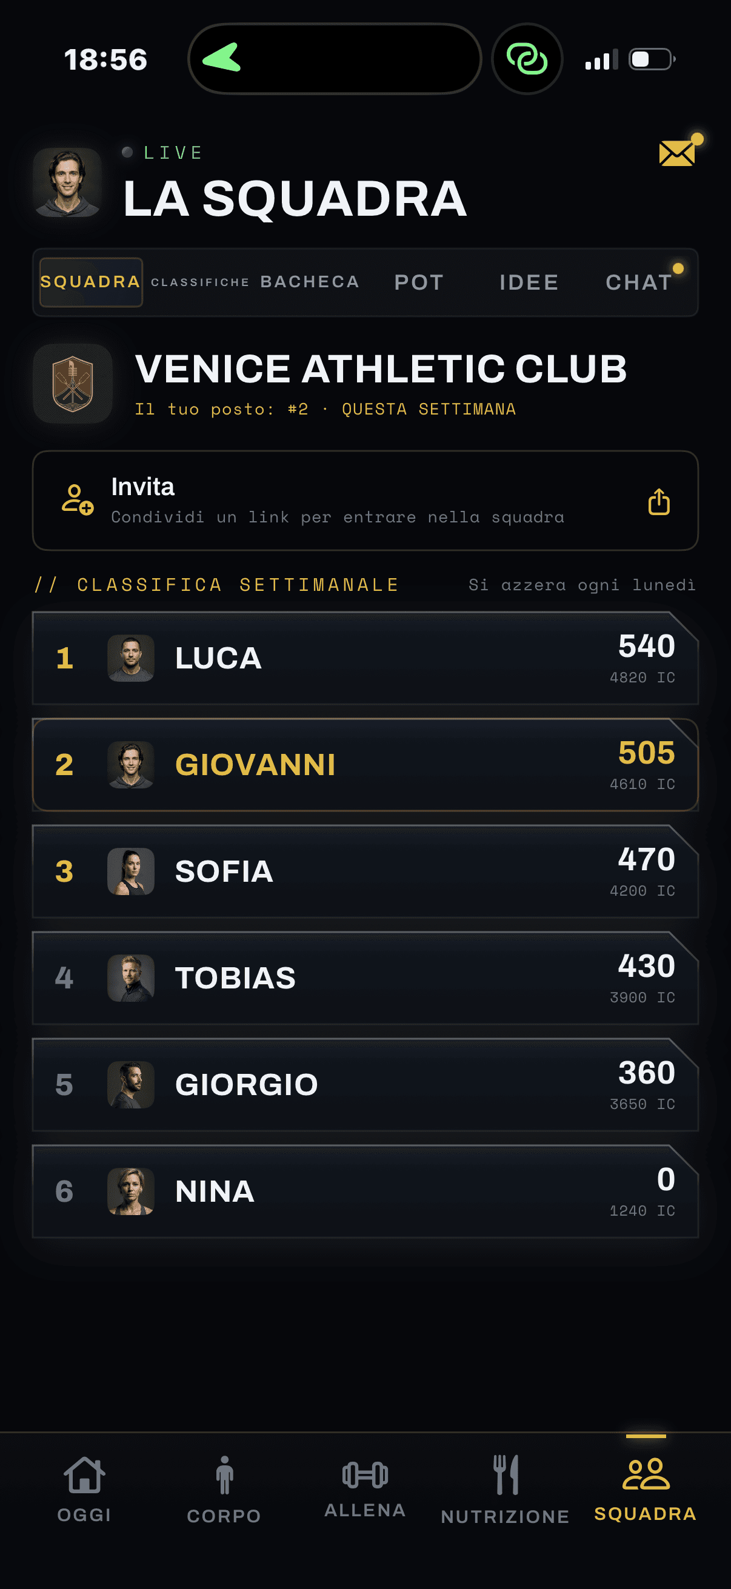The height and width of the screenshot is (1589, 731).
Task: Open Luca's leaderboard row
Action: coord(365,658)
